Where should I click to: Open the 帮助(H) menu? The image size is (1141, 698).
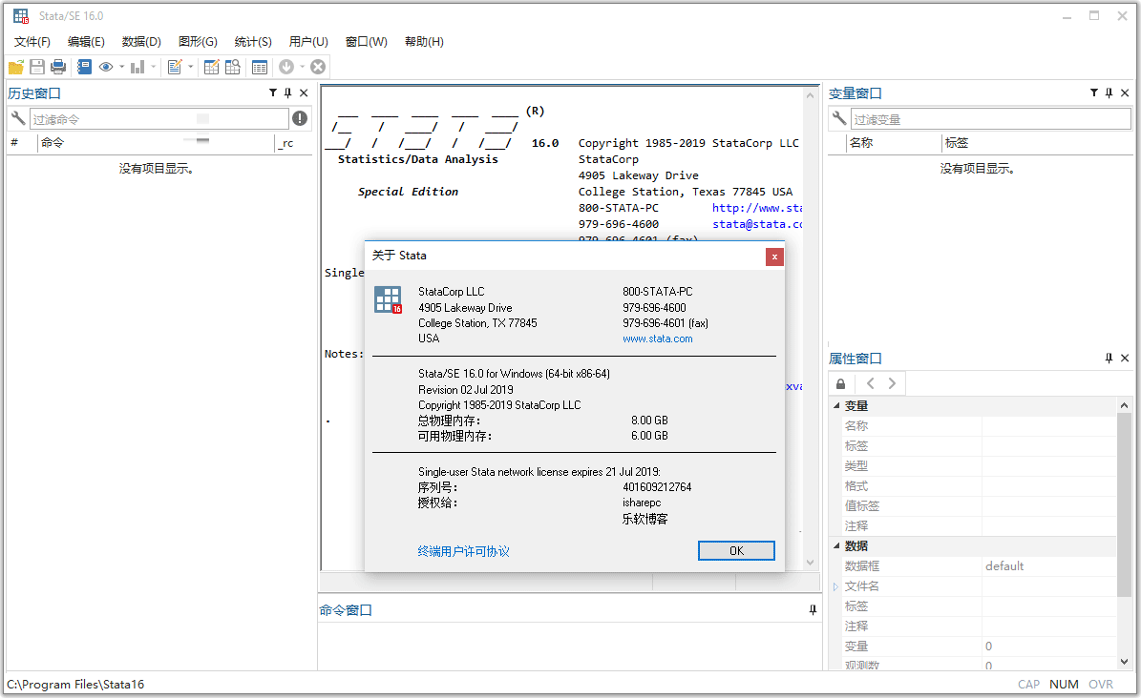[x=424, y=41]
